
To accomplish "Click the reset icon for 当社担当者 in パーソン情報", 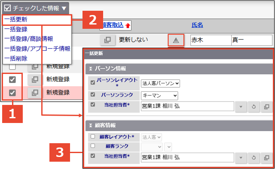I will click(x=254, y=107).
